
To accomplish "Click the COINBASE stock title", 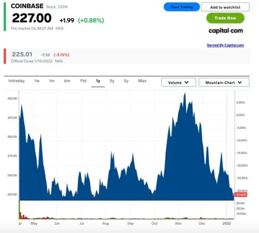I will pos(27,6).
